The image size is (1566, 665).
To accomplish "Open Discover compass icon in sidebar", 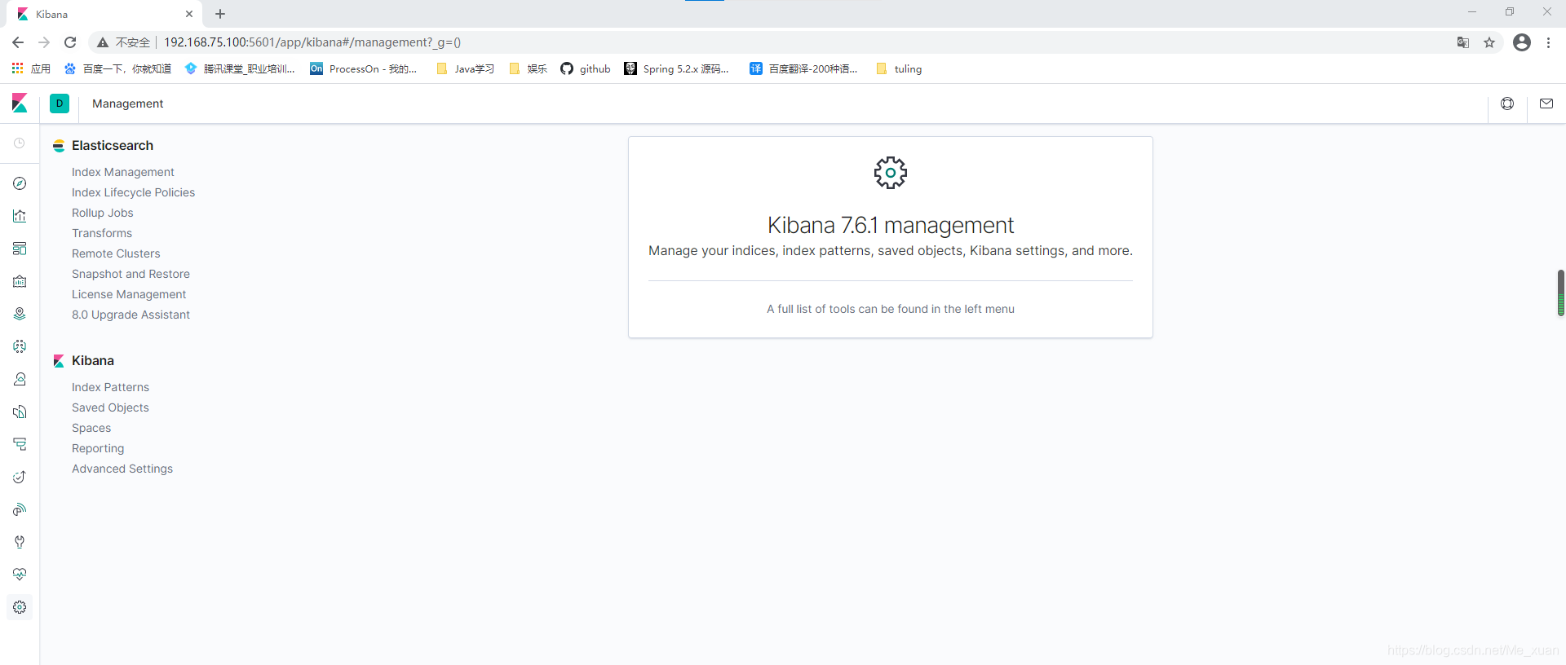I will coord(20,183).
